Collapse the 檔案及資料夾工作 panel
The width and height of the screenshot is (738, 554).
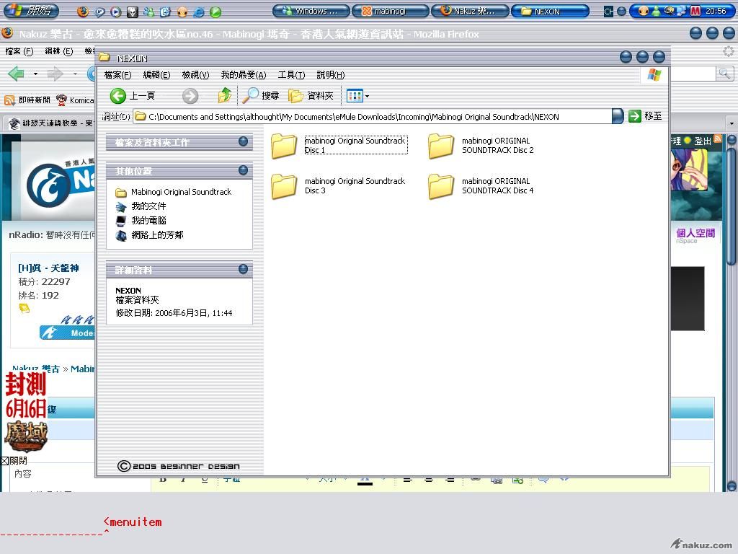pyautogui.click(x=243, y=141)
